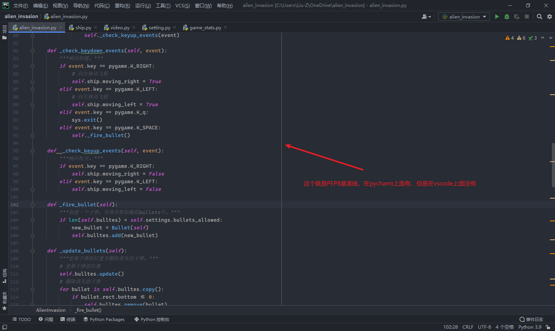Click the PyCharm logo icon

pos(6,5)
